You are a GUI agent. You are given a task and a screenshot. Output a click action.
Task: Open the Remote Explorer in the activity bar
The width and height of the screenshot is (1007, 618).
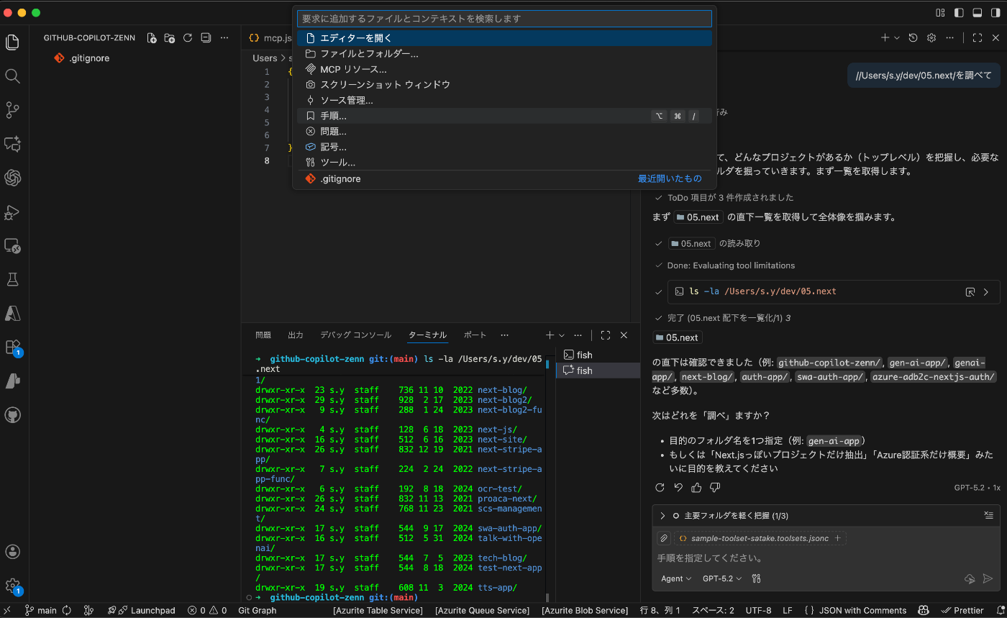pyautogui.click(x=13, y=246)
